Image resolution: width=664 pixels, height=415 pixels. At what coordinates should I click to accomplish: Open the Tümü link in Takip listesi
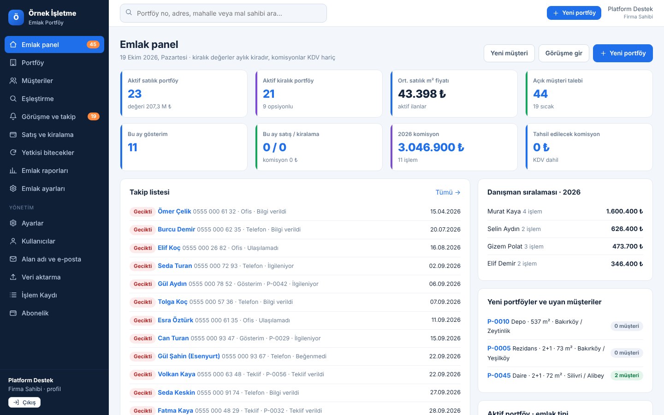click(x=448, y=192)
